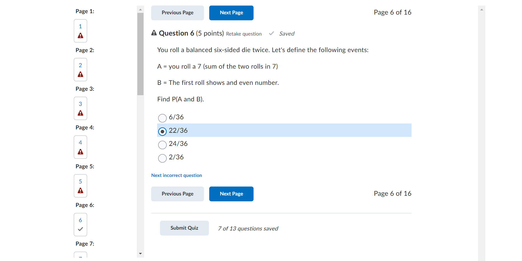This screenshot has height=261, width=522.
Task: Click the warning icon under question 2
Action: (x=80, y=74)
